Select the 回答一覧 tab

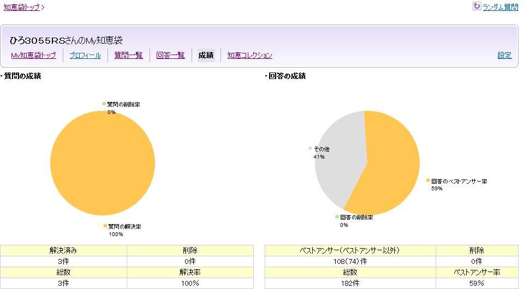[x=170, y=55]
